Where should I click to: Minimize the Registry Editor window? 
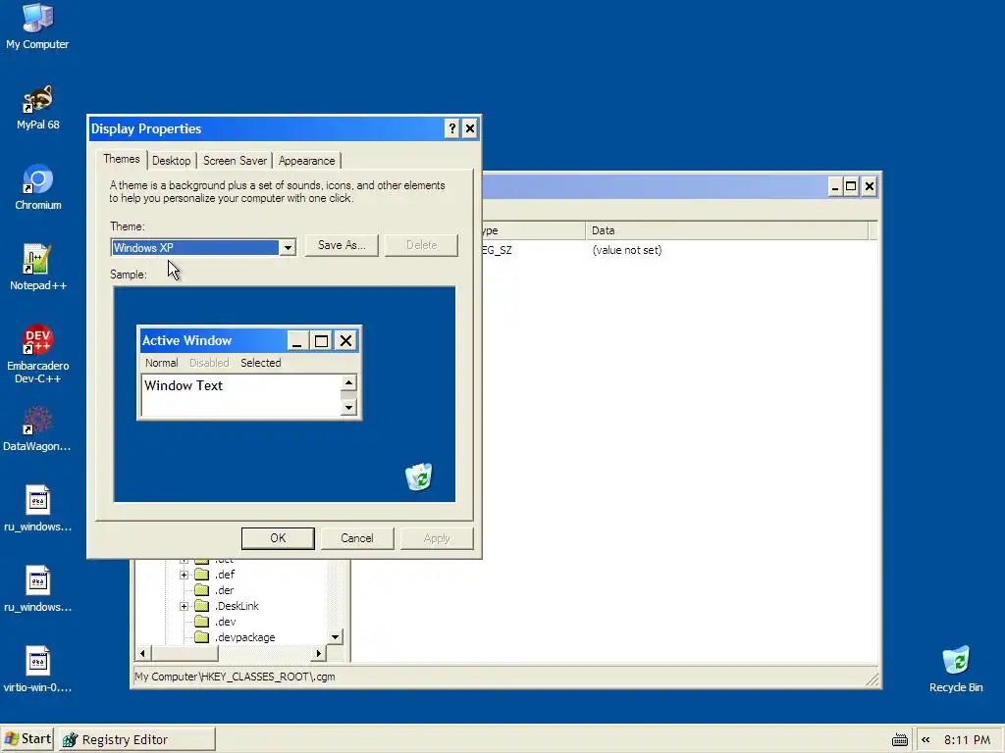[x=834, y=187]
